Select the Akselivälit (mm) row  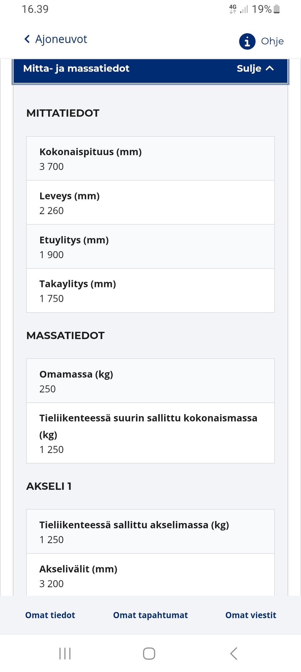[x=150, y=575]
